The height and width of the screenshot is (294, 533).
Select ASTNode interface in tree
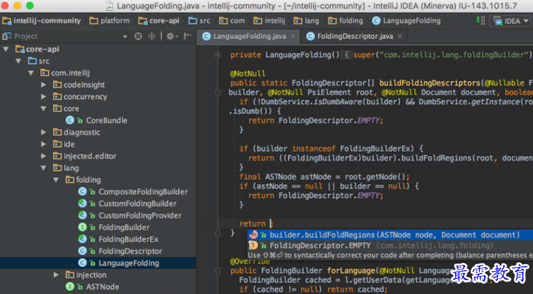click(x=102, y=287)
